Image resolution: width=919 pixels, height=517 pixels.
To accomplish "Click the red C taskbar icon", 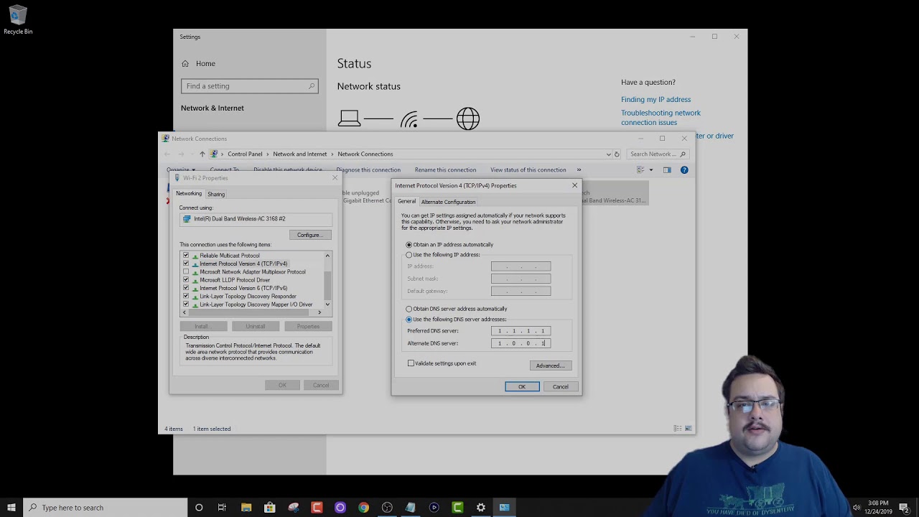I will (317, 508).
